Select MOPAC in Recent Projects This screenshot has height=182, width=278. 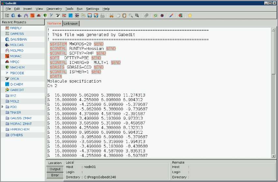(x=23, y=56)
